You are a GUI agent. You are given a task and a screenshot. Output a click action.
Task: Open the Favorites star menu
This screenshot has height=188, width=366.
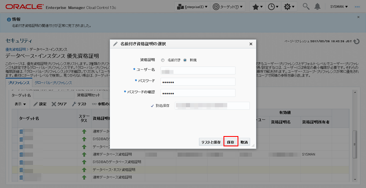tap(257, 7)
